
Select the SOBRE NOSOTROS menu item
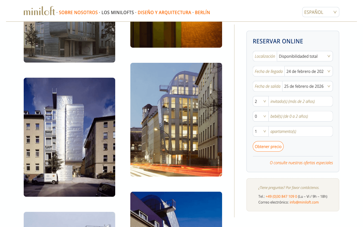point(78,12)
